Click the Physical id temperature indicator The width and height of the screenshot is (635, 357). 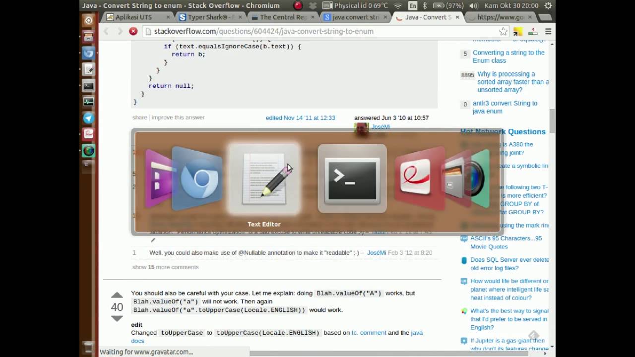(355, 5)
